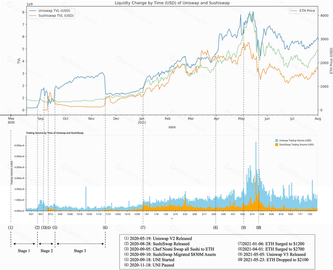The image size is (333, 270).
Task: Select event marker (7) below the volume chart
Action: click(x=143, y=228)
